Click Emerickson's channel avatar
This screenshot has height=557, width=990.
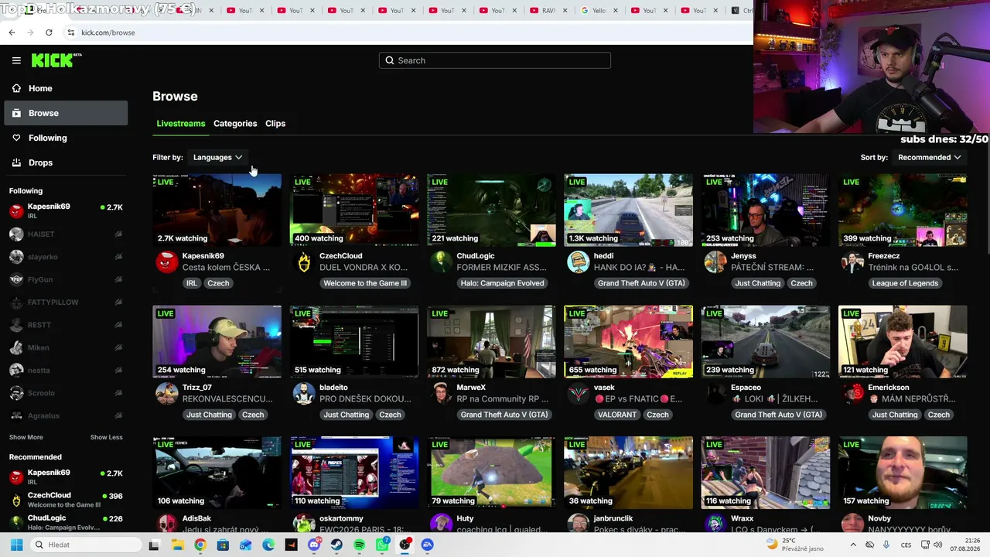pyautogui.click(x=852, y=394)
